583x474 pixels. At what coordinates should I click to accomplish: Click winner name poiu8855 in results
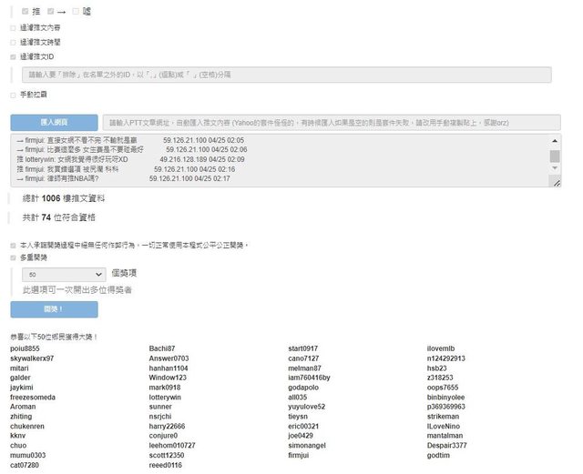point(25,348)
